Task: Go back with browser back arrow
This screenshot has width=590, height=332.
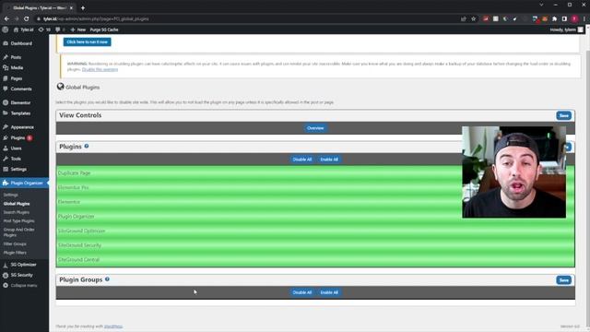Action: pos(6,18)
